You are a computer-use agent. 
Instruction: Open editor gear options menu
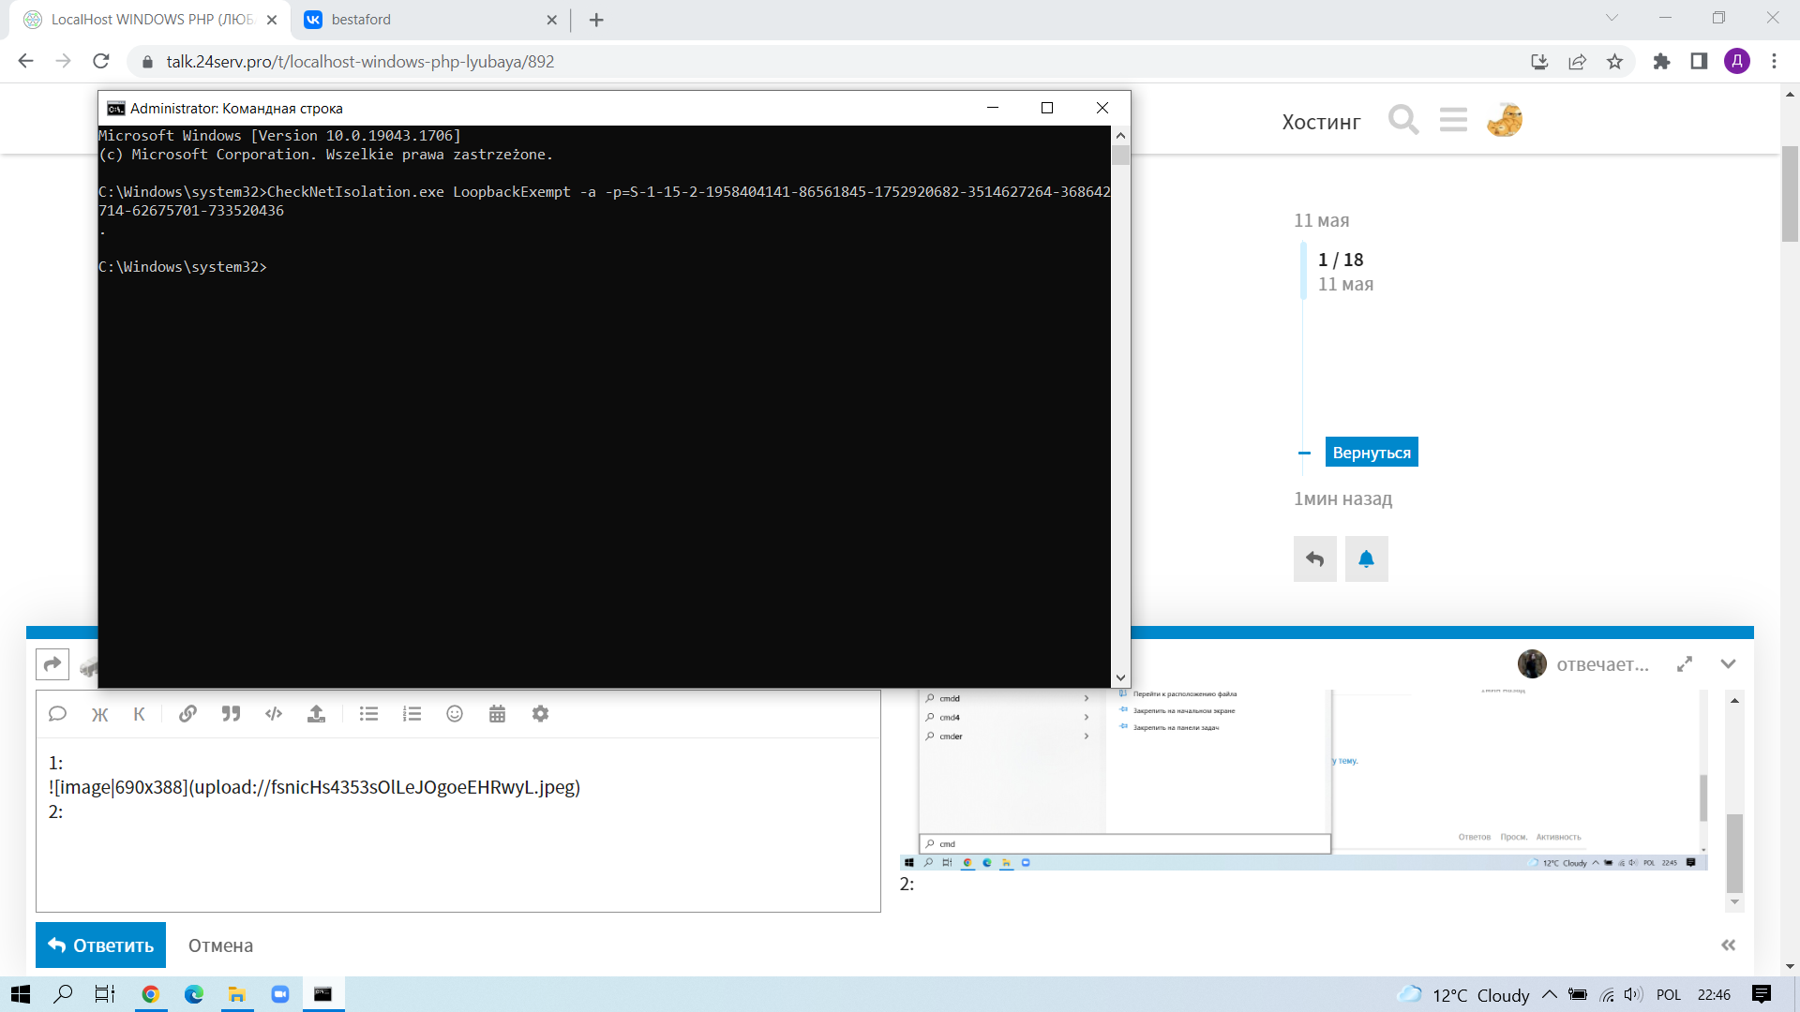click(x=540, y=714)
